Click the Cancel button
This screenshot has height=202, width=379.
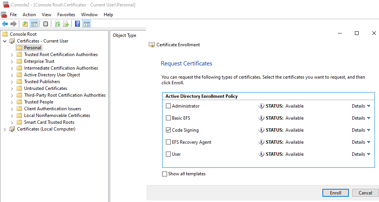click(x=365, y=193)
